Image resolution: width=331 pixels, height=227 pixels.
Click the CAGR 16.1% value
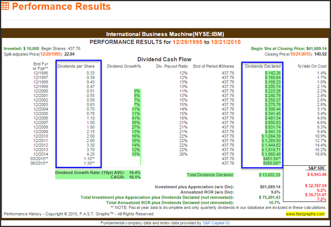[x=135, y=177]
